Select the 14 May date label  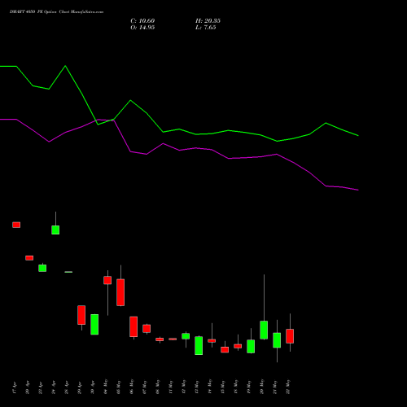(210, 387)
